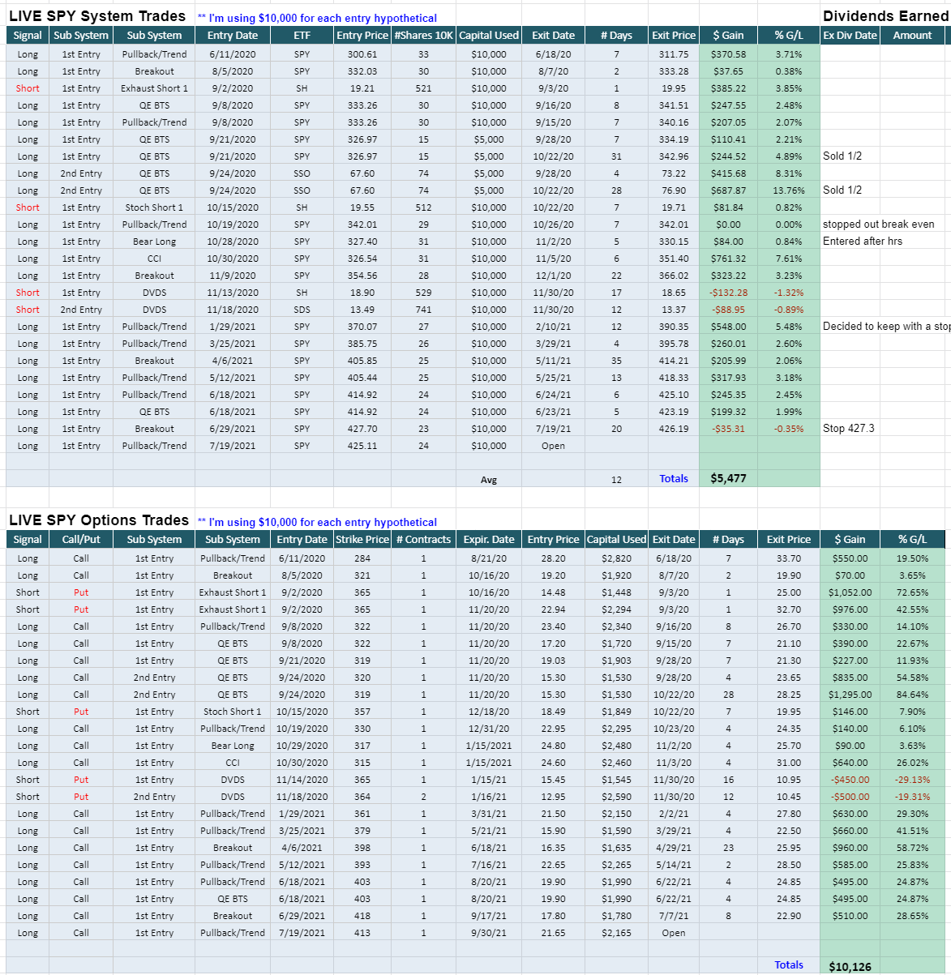Viewport: 951px width, 975px height.
Task: Click the '-$450.00' options loss cell
Action: pos(850,780)
